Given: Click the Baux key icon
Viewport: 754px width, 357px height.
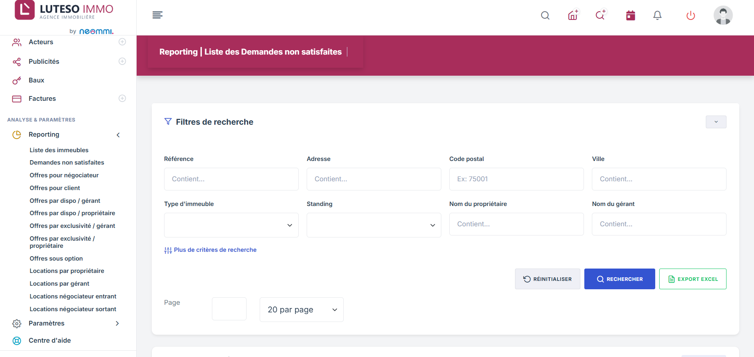Looking at the screenshot, I should pyautogui.click(x=17, y=80).
